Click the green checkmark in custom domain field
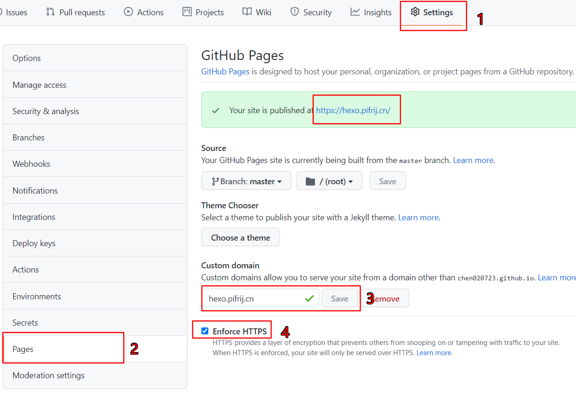 (309, 299)
